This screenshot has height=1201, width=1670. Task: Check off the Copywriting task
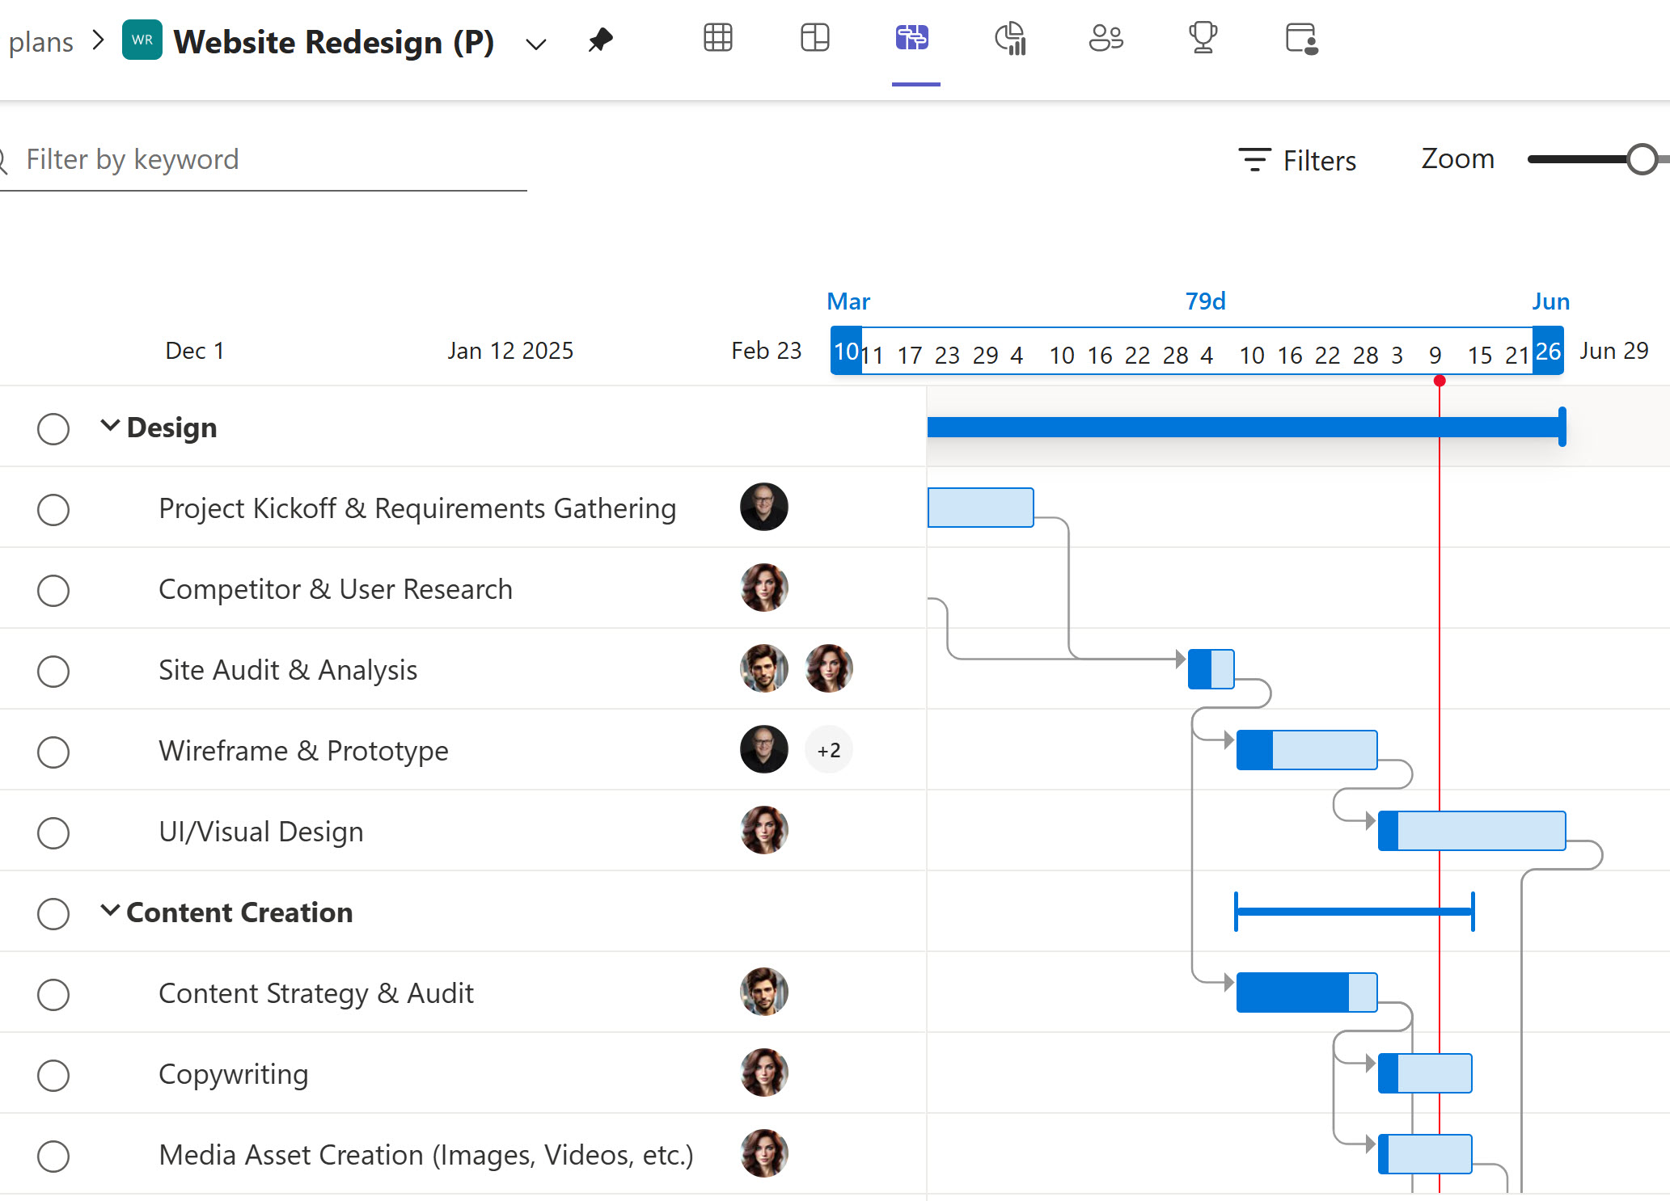click(53, 1075)
